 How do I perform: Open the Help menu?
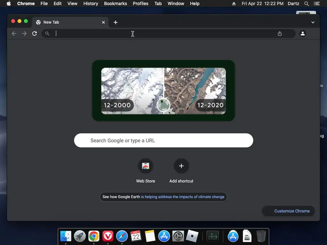tap(194, 4)
